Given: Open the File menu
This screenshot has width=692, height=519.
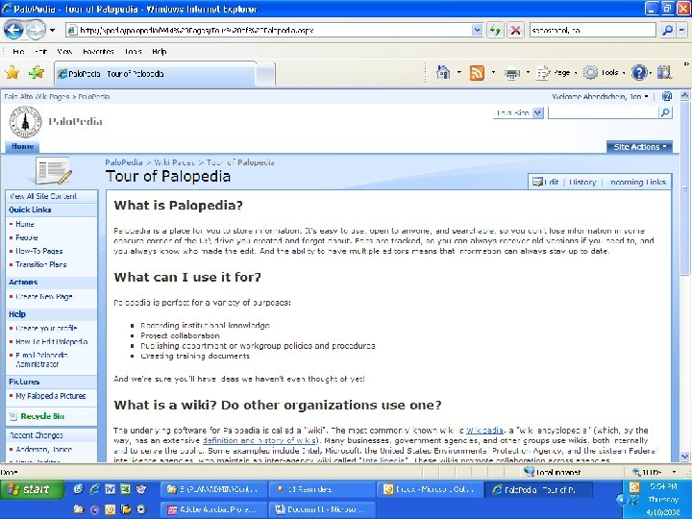Looking at the screenshot, I should tap(18, 52).
